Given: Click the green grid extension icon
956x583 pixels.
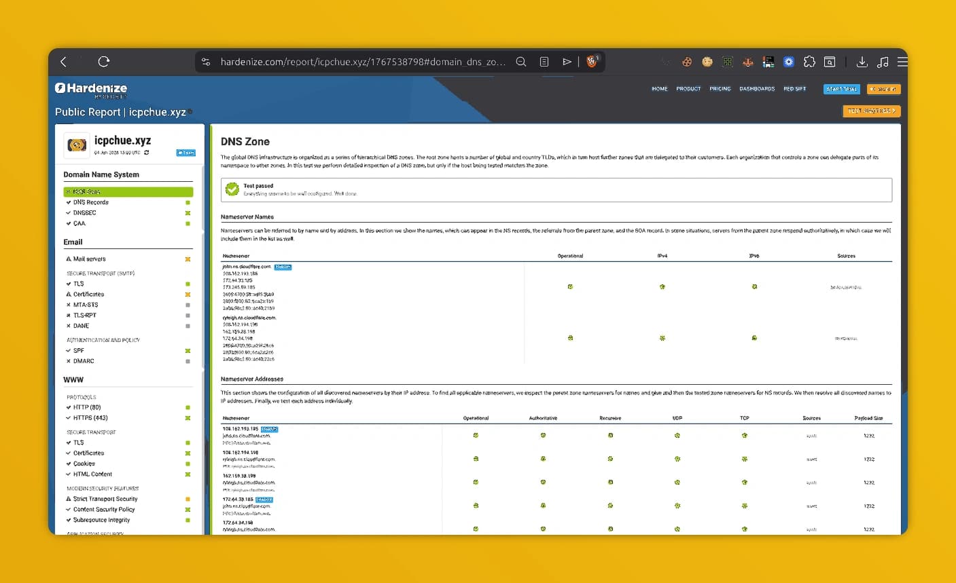Looking at the screenshot, I should (728, 62).
